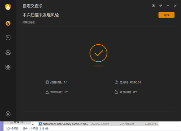Open the security tools grid icon
181x131 pixels.
tap(8, 67)
